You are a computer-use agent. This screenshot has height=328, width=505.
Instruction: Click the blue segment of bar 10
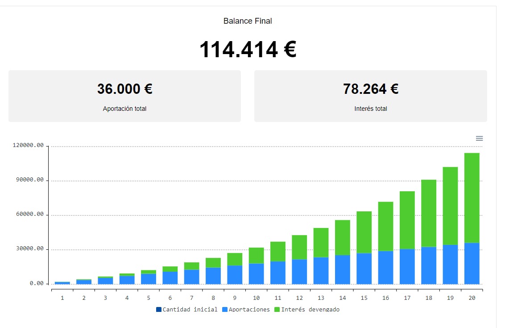click(x=256, y=273)
